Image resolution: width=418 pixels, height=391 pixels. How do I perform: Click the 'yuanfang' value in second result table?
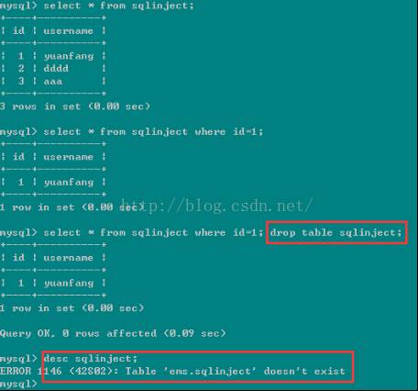click(69, 183)
